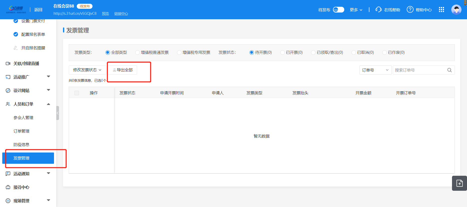The image size is (467, 207).
Task: Click the 预览 preview link
Action: tap(105, 13)
